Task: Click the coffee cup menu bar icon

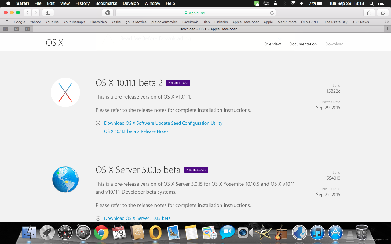Action: coord(266,3)
